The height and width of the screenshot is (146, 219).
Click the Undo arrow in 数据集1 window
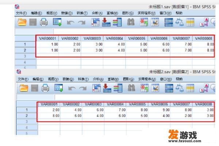(70, 23)
